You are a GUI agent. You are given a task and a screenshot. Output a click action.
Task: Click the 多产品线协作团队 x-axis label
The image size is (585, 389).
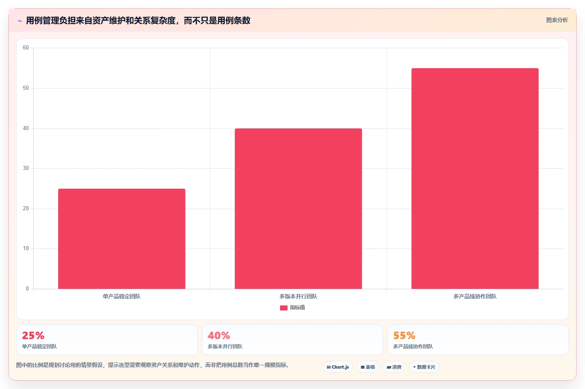point(475,296)
